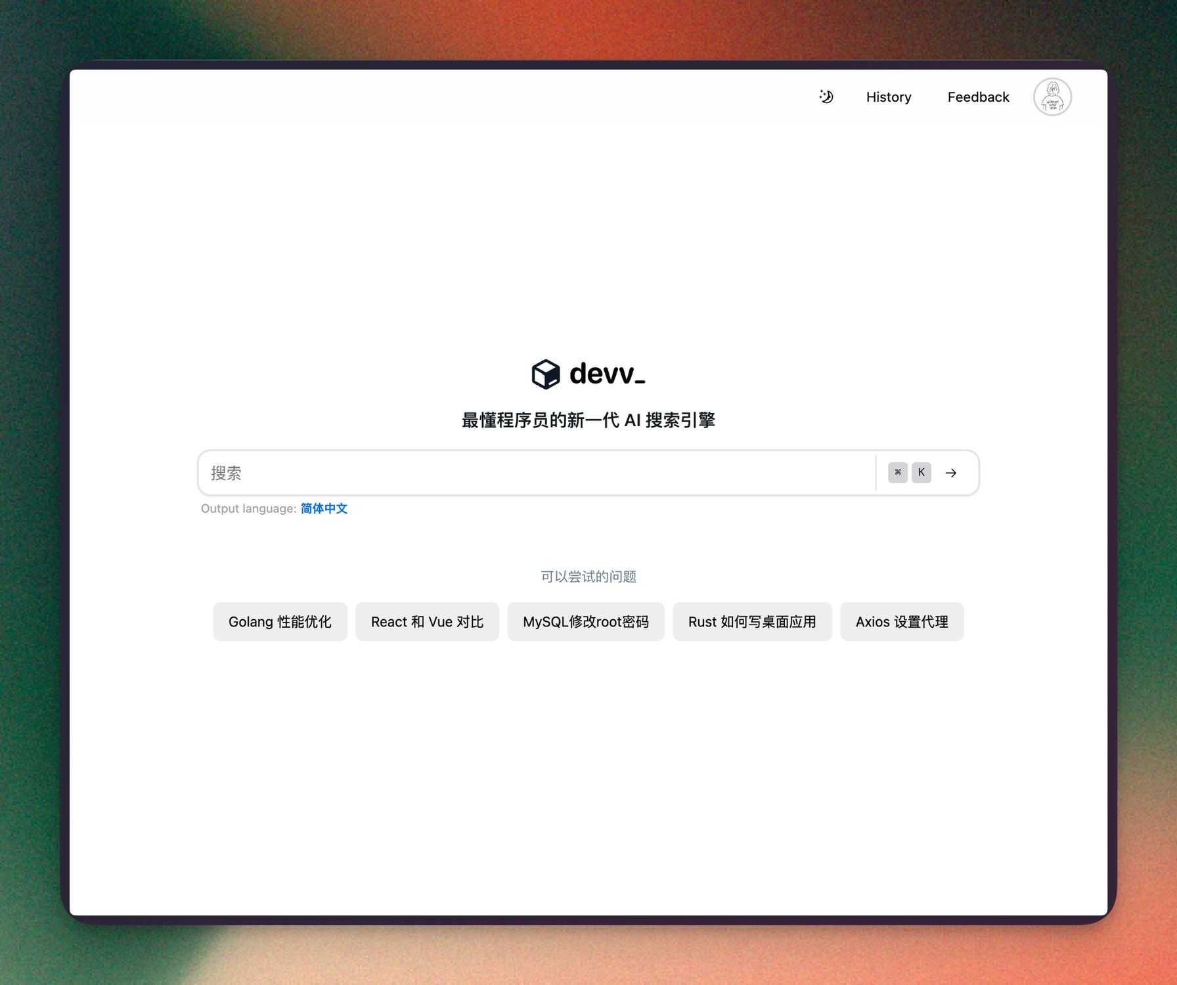This screenshot has height=985, width=1177.
Task: Choose the MySQL修改root密码 suggestion
Action: [x=586, y=622]
